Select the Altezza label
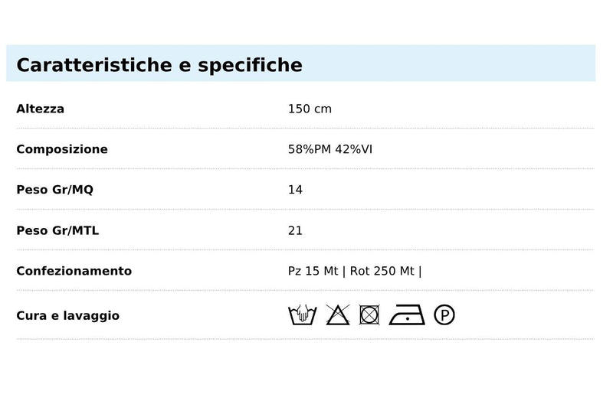This screenshot has width=613, height=417. 41,109
